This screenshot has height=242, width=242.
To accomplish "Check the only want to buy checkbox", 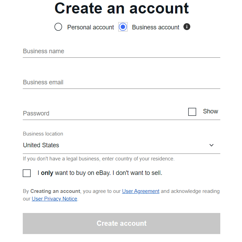I will tap(27, 173).
